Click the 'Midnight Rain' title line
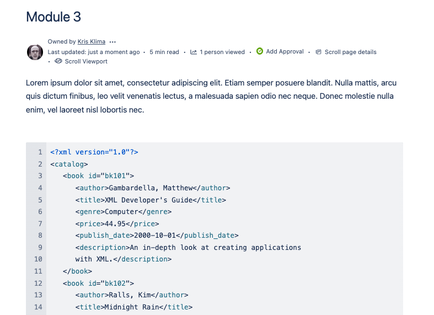This screenshot has width=434, height=315. coord(133,307)
